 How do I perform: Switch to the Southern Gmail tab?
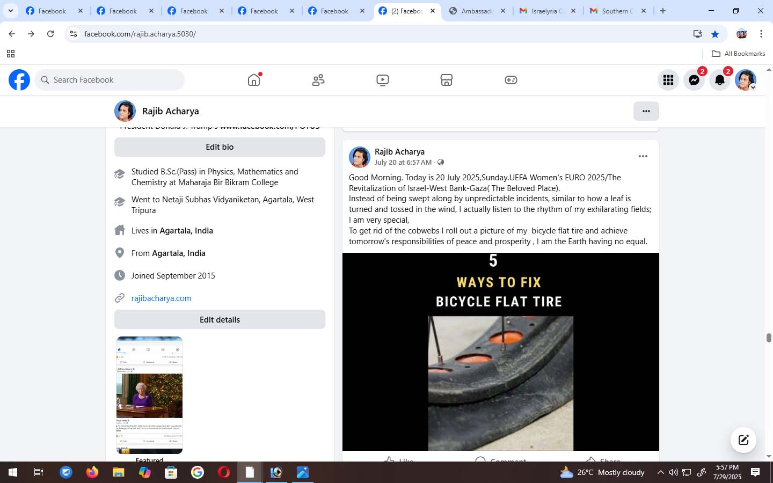click(617, 11)
